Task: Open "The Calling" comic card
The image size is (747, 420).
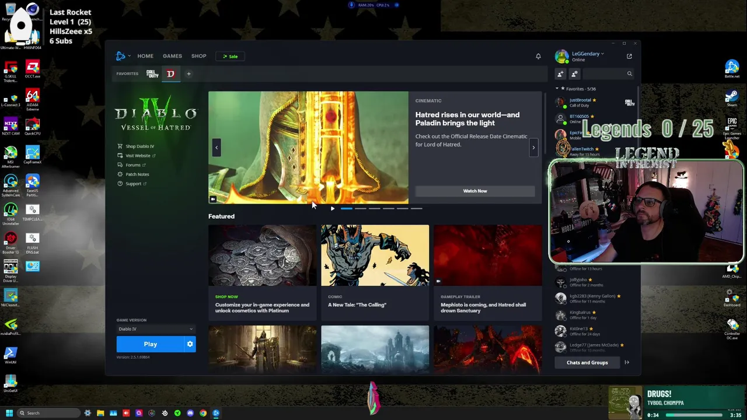Action: 375,272
